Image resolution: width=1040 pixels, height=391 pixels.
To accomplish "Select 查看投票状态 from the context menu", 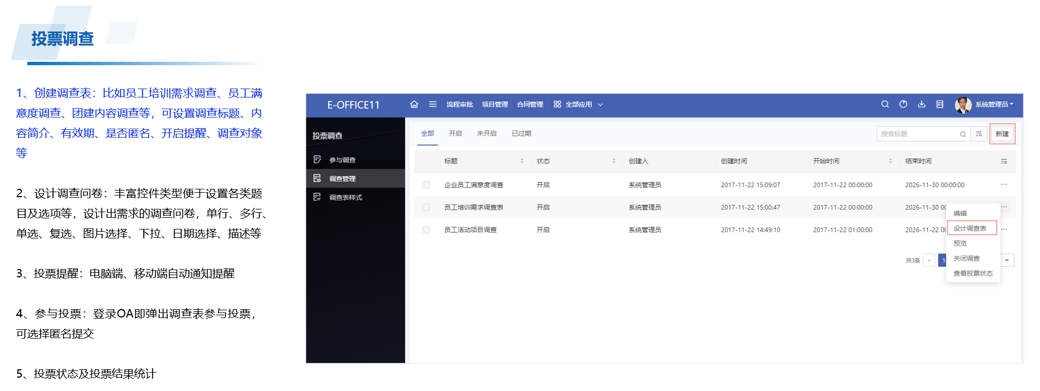I will [x=973, y=273].
